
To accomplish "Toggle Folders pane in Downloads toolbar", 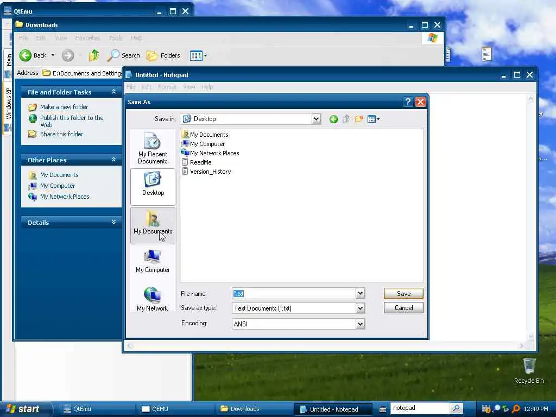I will coord(163,55).
